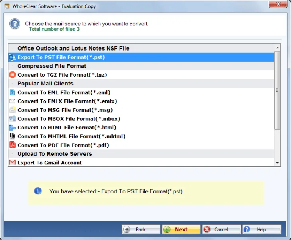Click the MSG file format icon
This screenshot has width=291, height=240.
[x=12, y=110]
